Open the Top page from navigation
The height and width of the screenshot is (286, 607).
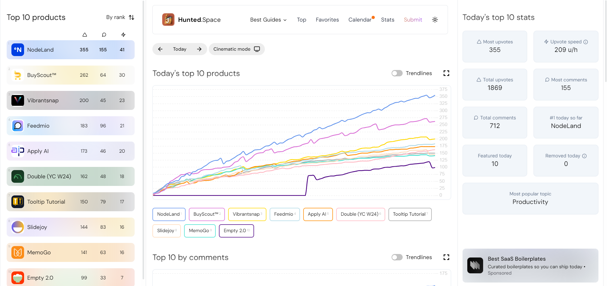(x=302, y=20)
